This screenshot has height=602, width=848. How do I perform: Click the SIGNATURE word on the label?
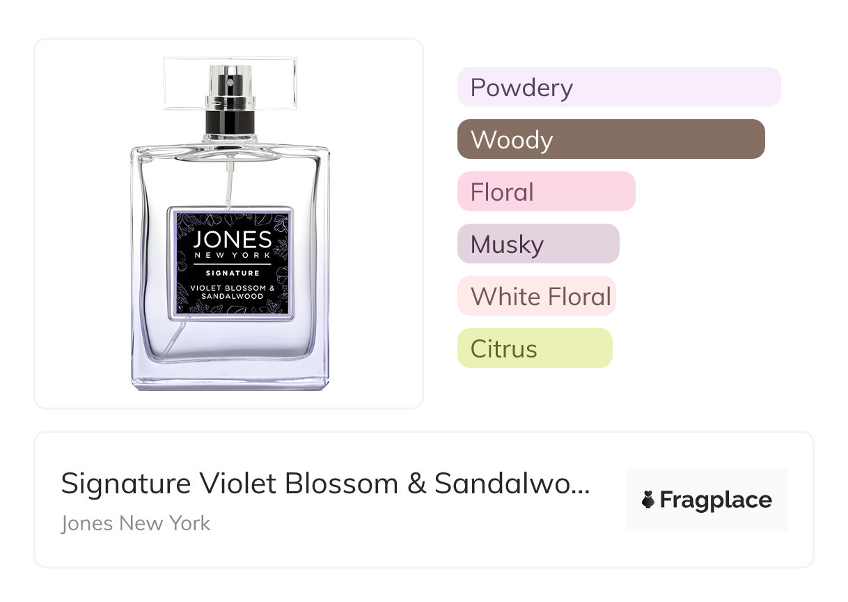pyautogui.click(x=232, y=273)
